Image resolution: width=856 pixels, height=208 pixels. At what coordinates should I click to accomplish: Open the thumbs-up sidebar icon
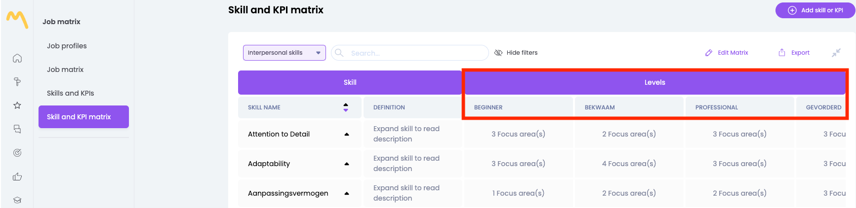pos(17,176)
